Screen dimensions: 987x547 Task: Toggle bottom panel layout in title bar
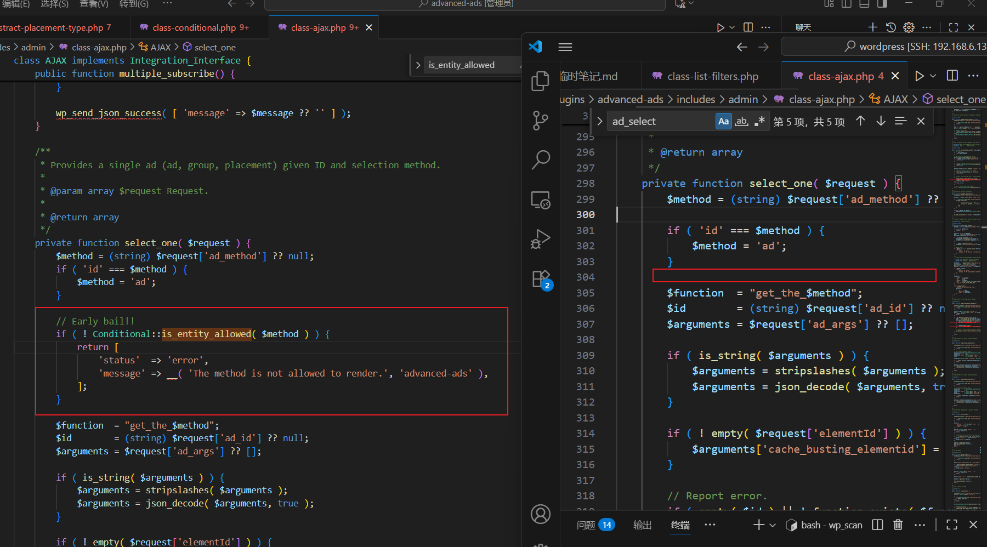(x=864, y=4)
